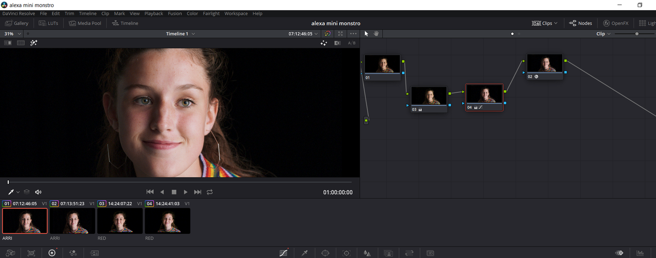Adjust node graph zoom slider

(637, 34)
